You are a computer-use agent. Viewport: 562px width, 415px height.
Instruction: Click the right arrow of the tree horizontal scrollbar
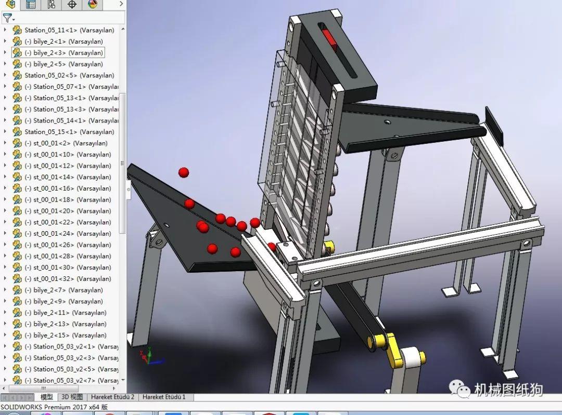[x=113, y=388]
